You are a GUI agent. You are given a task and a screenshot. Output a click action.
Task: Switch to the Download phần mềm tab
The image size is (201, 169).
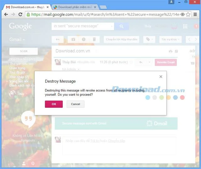coord(74,7)
